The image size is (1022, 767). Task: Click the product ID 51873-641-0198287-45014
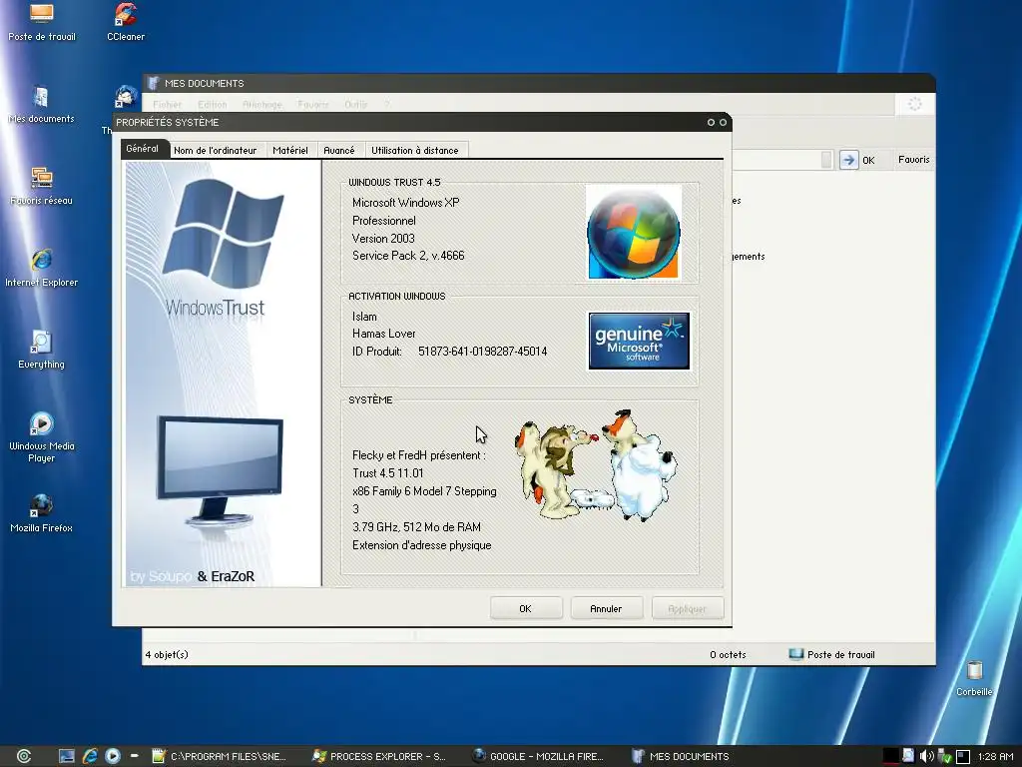(x=482, y=352)
